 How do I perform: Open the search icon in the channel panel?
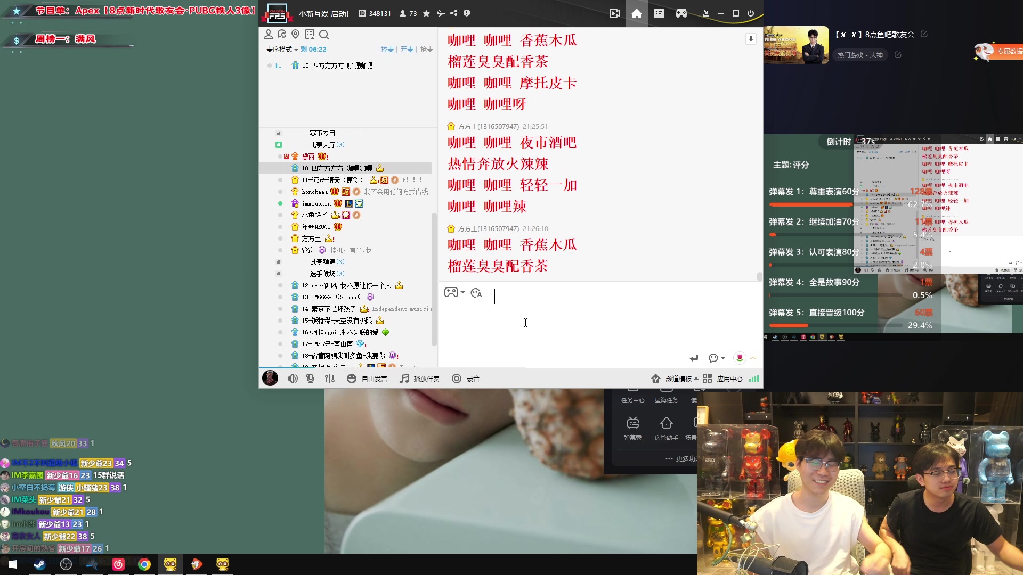pos(324,35)
